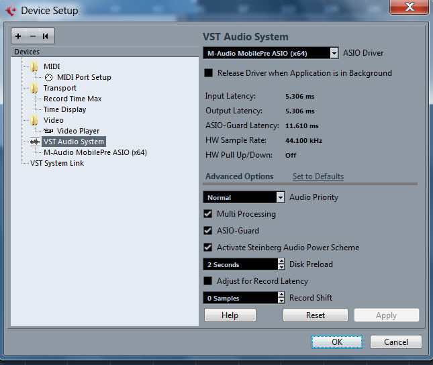Click the M-Audio MobilePre ASIO driver combo box
This screenshot has width=433, height=365.
tap(271, 53)
